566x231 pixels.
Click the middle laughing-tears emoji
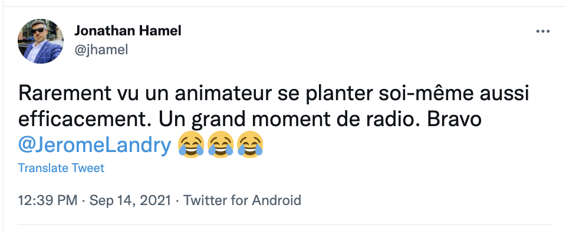(x=221, y=145)
